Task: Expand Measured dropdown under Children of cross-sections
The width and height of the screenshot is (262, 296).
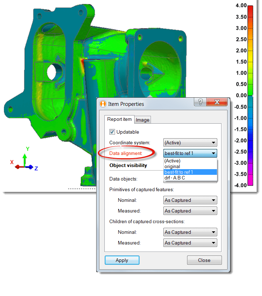Action: coord(190,243)
